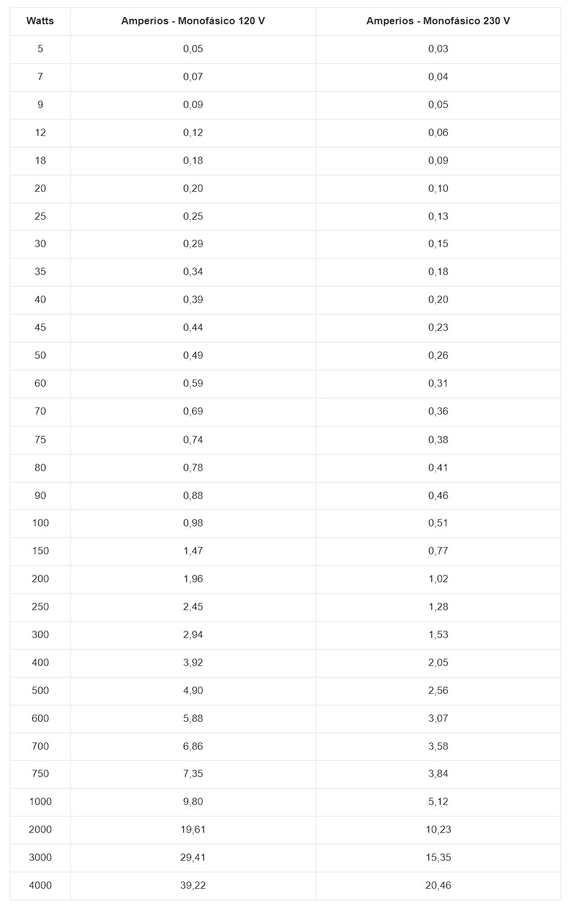Click the 150 watts cell
571x907 pixels.
pyautogui.click(x=40, y=551)
